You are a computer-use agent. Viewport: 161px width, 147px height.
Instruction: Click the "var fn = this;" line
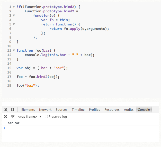56,20
